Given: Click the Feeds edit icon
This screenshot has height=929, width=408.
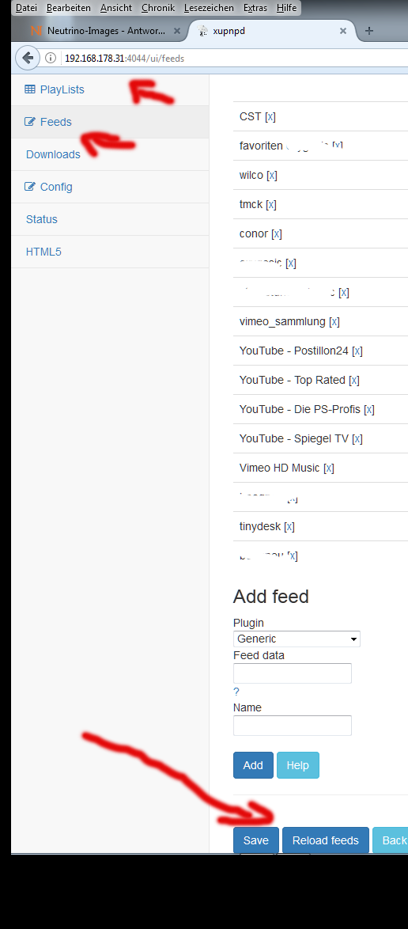Looking at the screenshot, I should 29,122.
